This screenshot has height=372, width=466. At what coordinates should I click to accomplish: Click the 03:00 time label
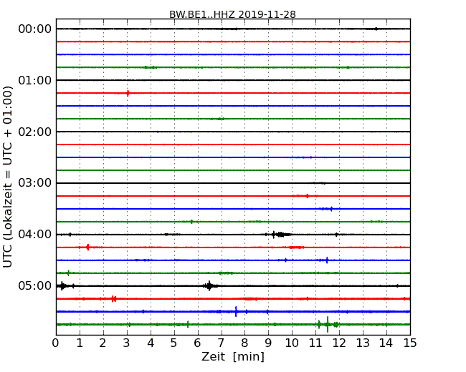point(35,182)
